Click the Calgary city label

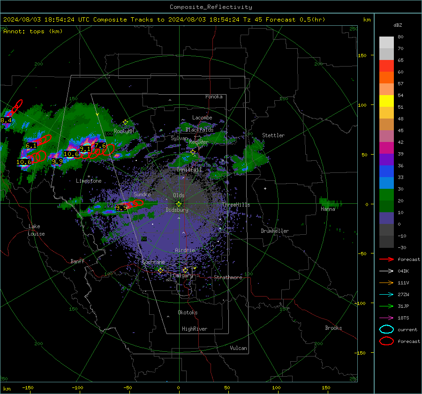[183, 275]
